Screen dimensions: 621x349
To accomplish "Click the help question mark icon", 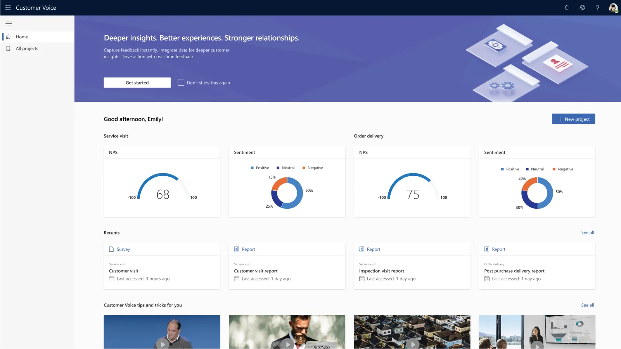I will tap(598, 8).
